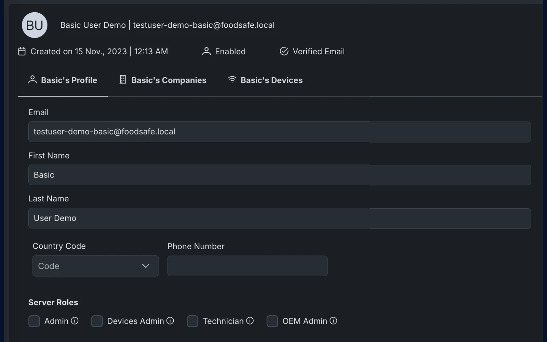
Task: Check the Technician role box
Action: (x=192, y=321)
